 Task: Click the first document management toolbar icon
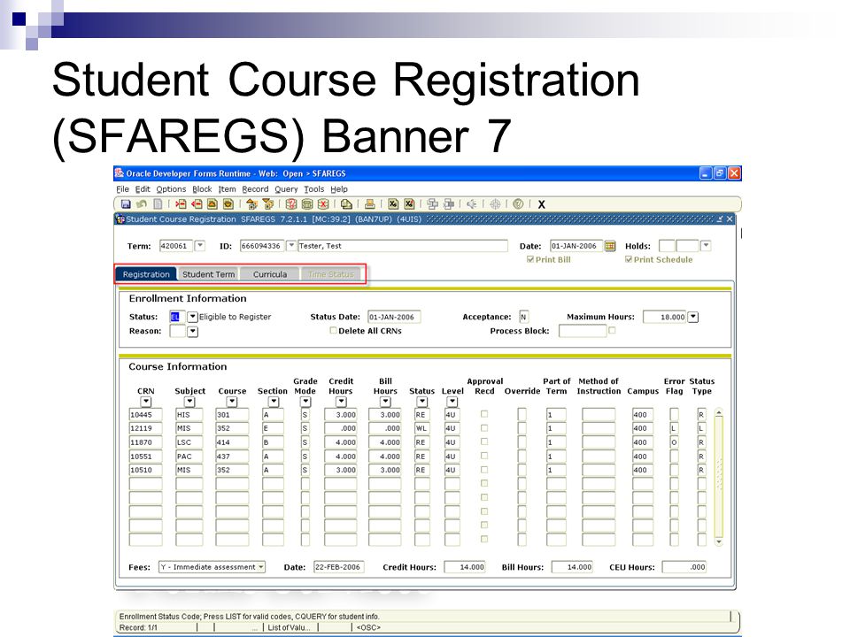pos(432,204)
